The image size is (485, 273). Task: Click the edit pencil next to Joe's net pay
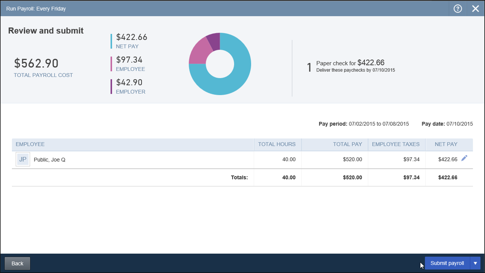click(464, 158)
